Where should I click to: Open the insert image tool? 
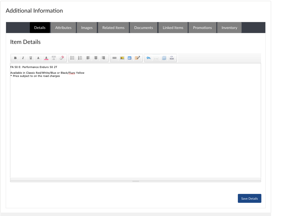tap(122, 58)
